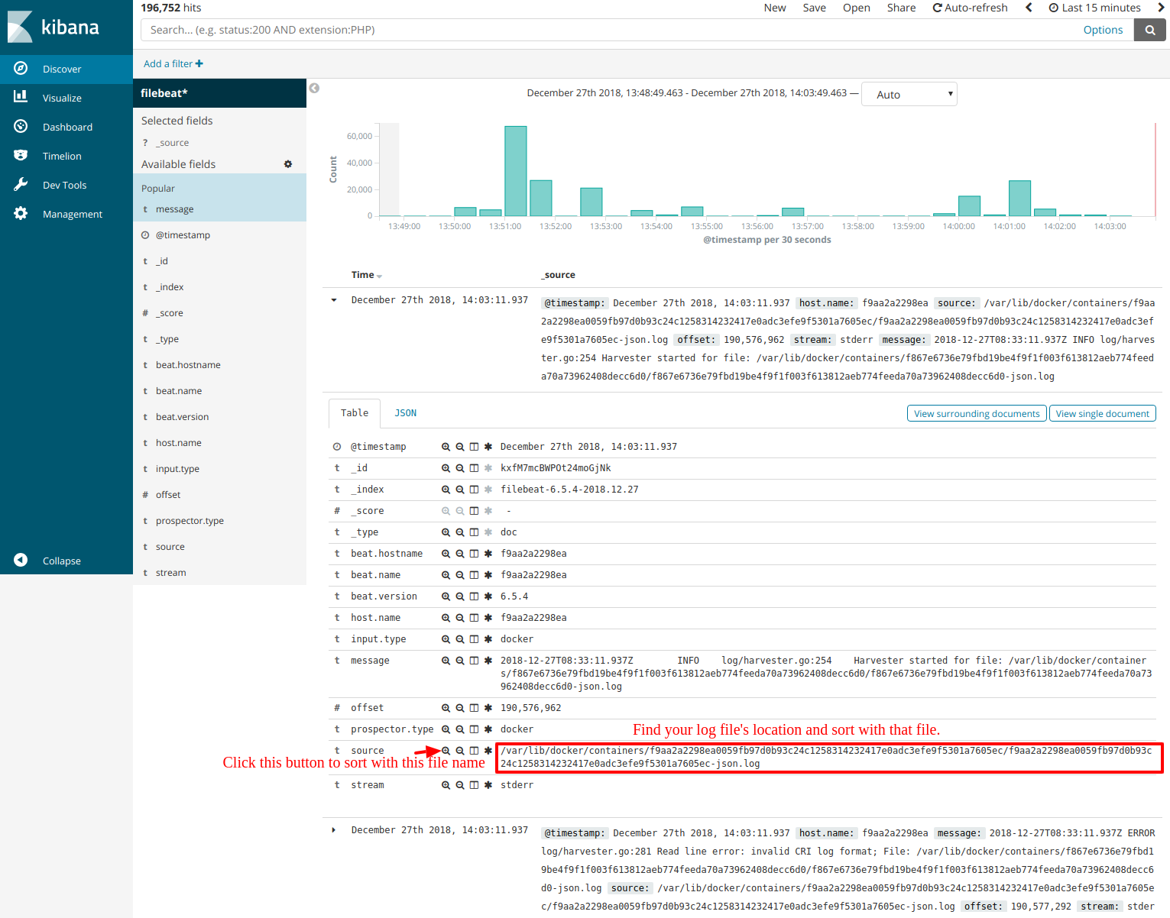Image resolution: width=1170 pixels, height=918 pixels.
Task: Step time range forward arrow
Action: 1162,8
